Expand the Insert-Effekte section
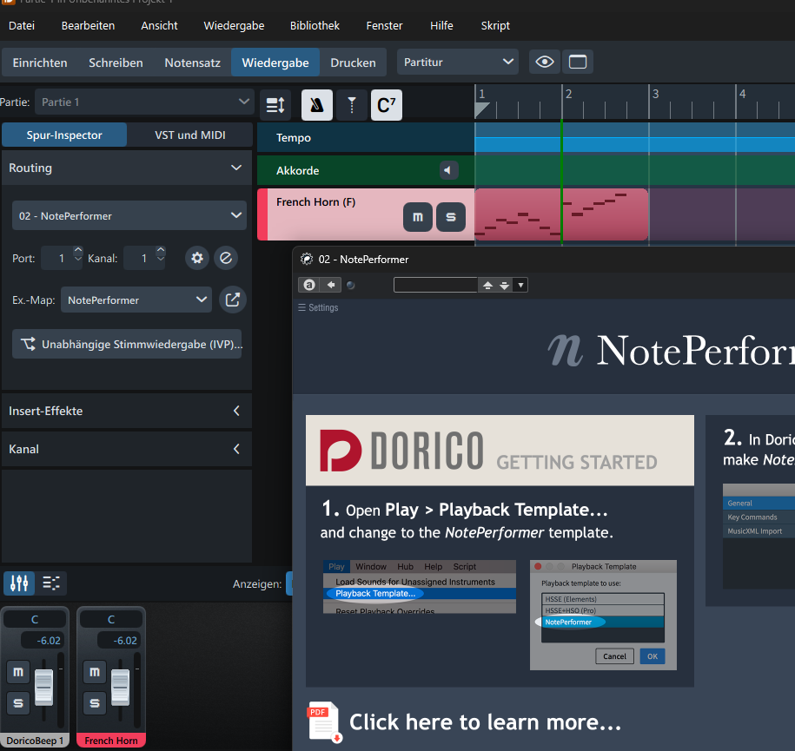795x751 pixels. [127, 411]
